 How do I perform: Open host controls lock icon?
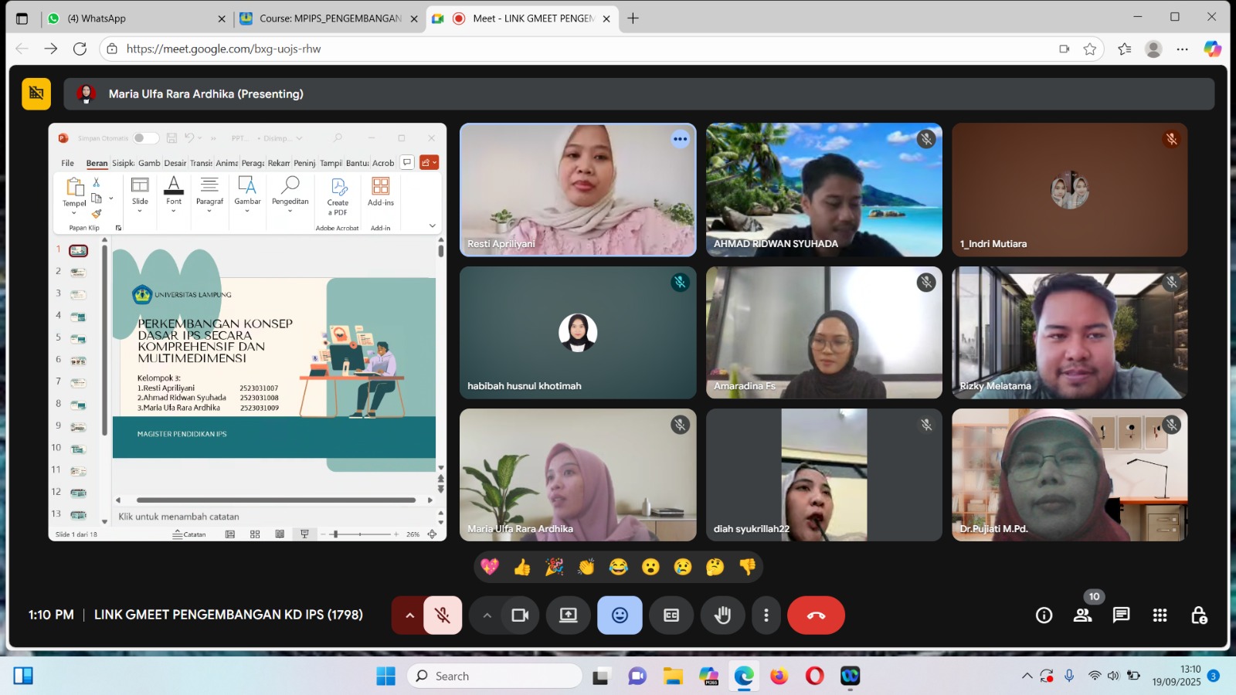pos(1198,615)
